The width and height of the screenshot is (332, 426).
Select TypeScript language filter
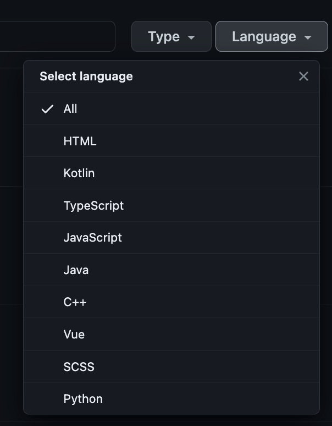(93, 206)
